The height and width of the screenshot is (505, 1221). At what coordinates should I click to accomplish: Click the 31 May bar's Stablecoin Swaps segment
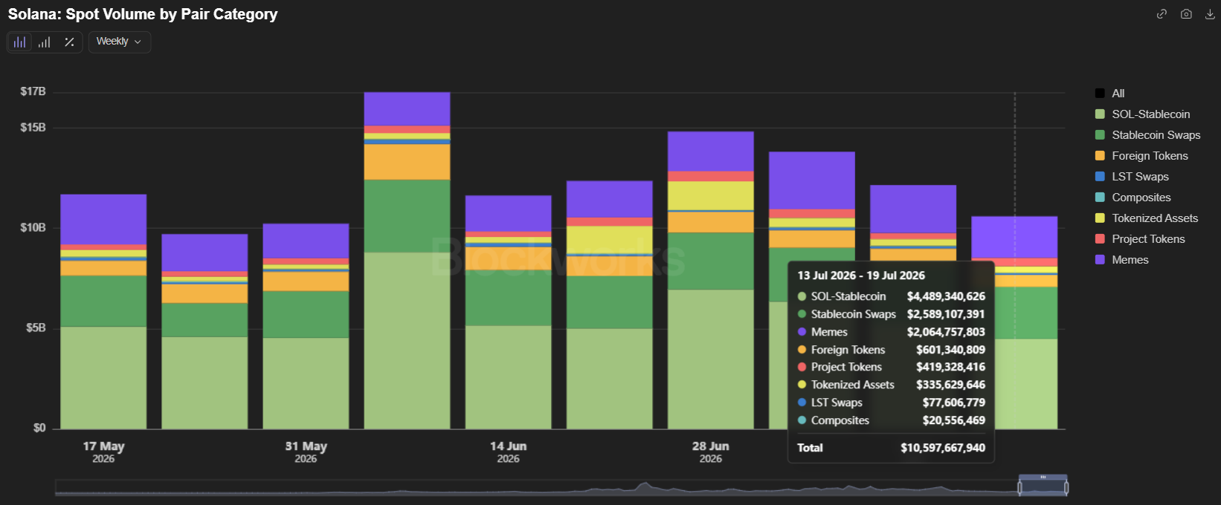pos(306,315)
